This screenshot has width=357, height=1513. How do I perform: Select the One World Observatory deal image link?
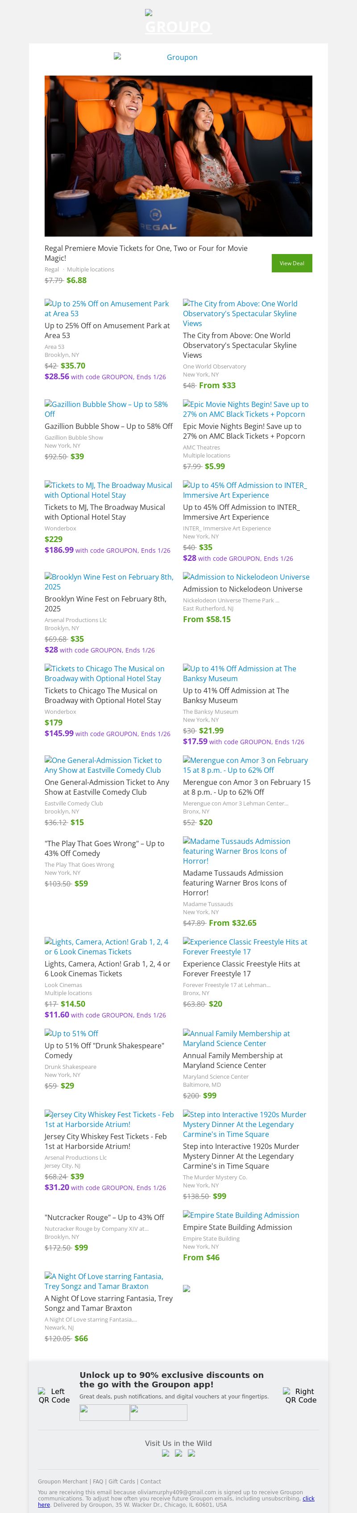click(240, 313)
